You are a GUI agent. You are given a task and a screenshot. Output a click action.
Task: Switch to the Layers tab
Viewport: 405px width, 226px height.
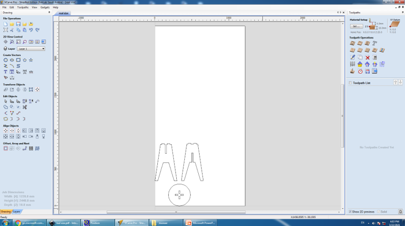(17, 212)
